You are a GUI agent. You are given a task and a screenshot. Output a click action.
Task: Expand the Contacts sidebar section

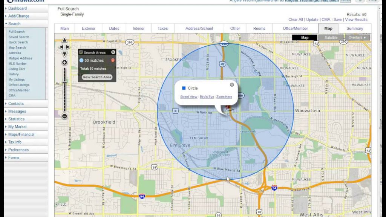tap(16, 104)
